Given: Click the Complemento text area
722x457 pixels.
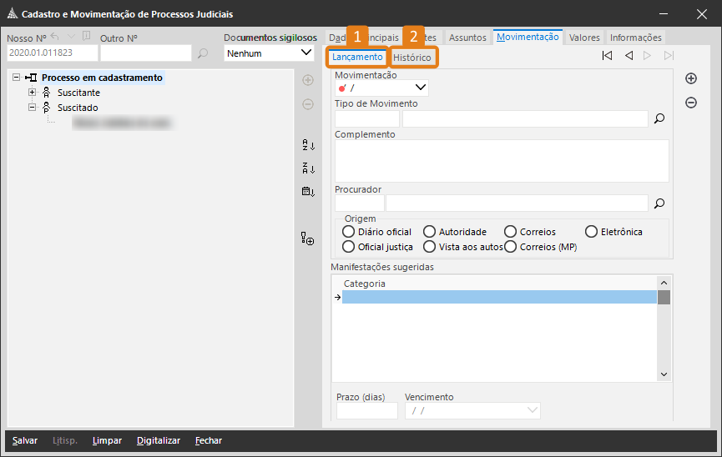Looking at the screenshot, I should click(502, 160).
